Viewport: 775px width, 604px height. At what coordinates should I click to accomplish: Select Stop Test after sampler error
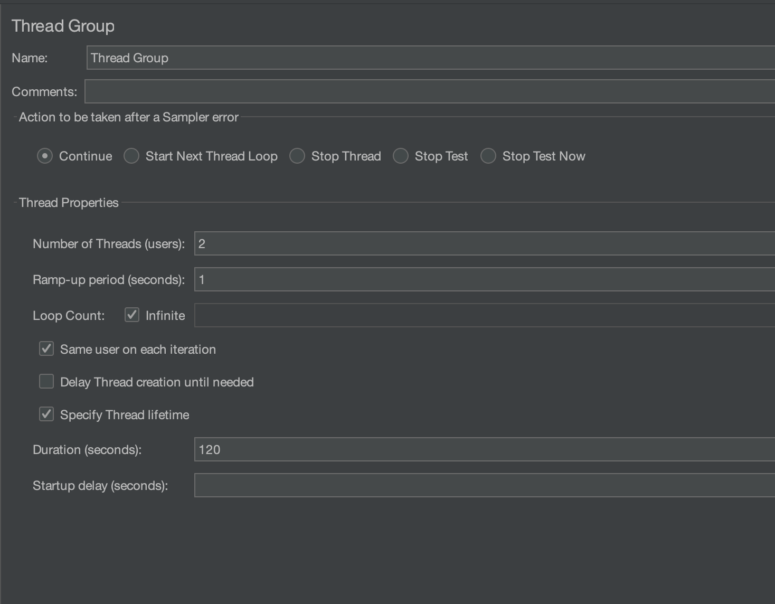401,156
